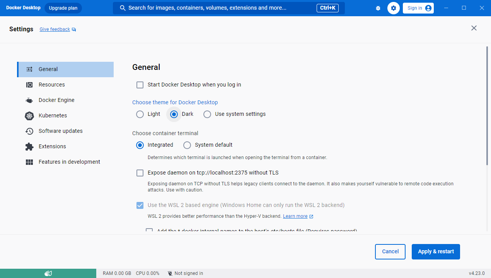
Task: Click the Docker whale icon in status bar
Action: click(x=48, y=273)
